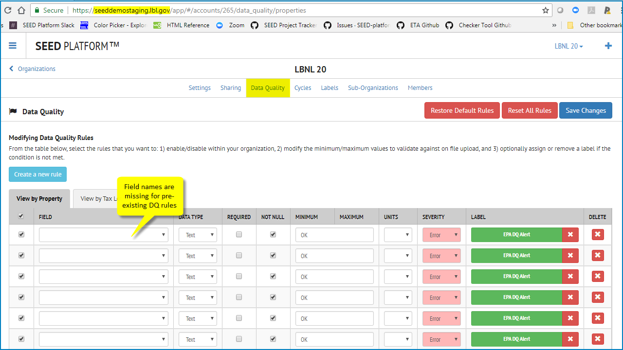
Task: Toggle the select-all checkbox in table header
Action: click(21, 216)
